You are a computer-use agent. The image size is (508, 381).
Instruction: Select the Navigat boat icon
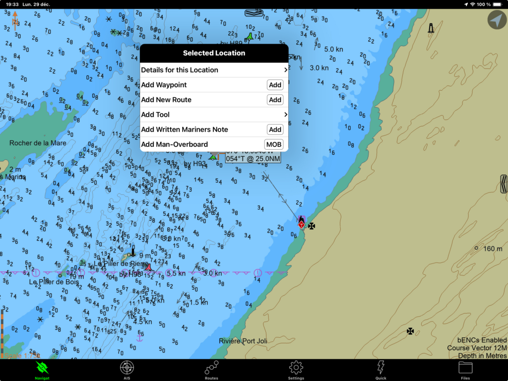42,370
